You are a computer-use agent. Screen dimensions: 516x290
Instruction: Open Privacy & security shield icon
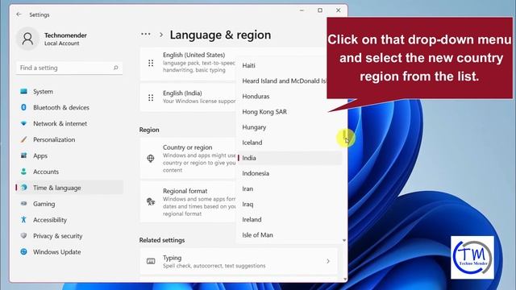click(x=23, y=236)
